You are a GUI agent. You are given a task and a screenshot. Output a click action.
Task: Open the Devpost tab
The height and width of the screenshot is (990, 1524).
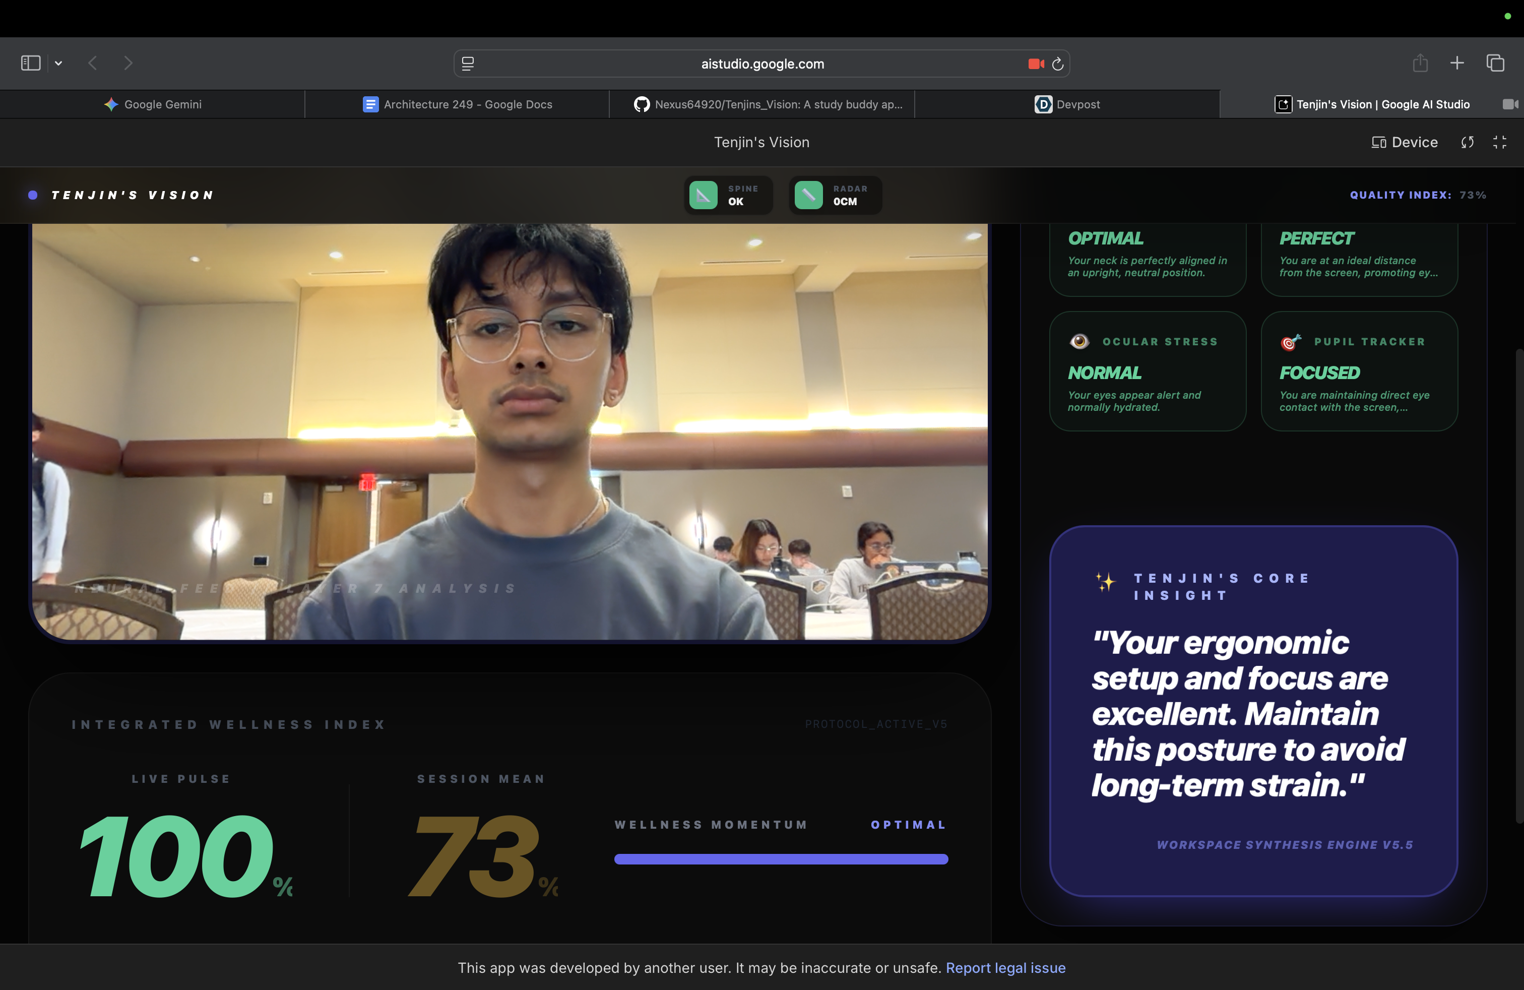pos(1067,104)
